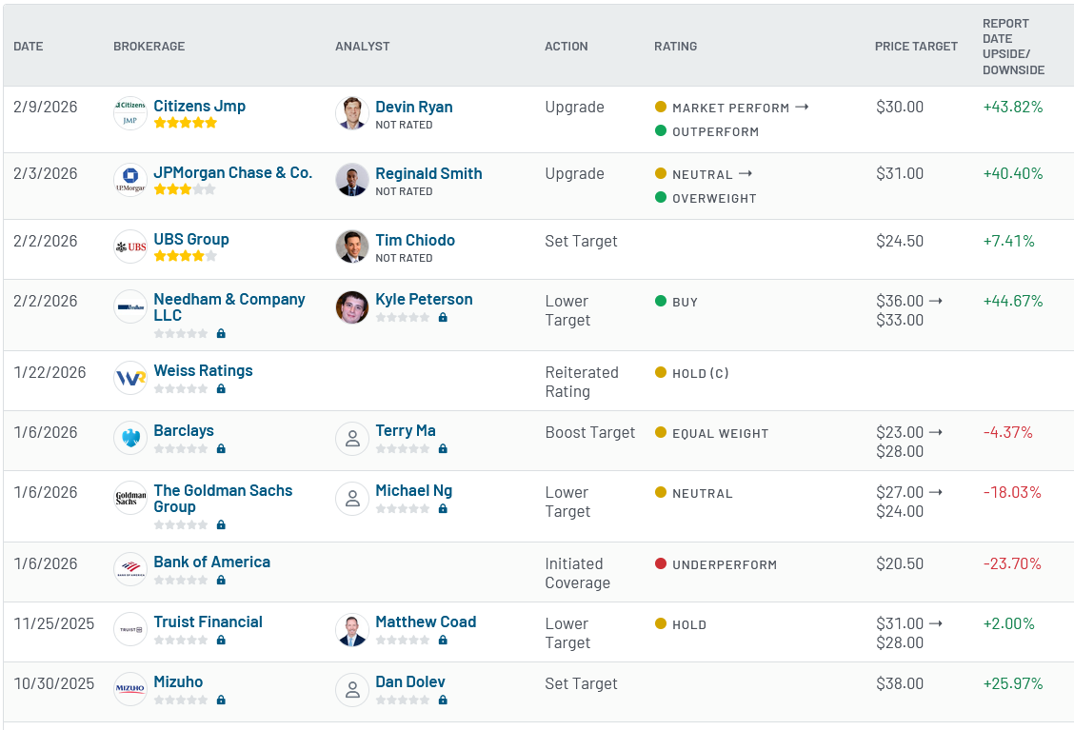Click the Needham & Company logo icon
The height and width of the screenshot is (730, 1074).
coord(130,306)
